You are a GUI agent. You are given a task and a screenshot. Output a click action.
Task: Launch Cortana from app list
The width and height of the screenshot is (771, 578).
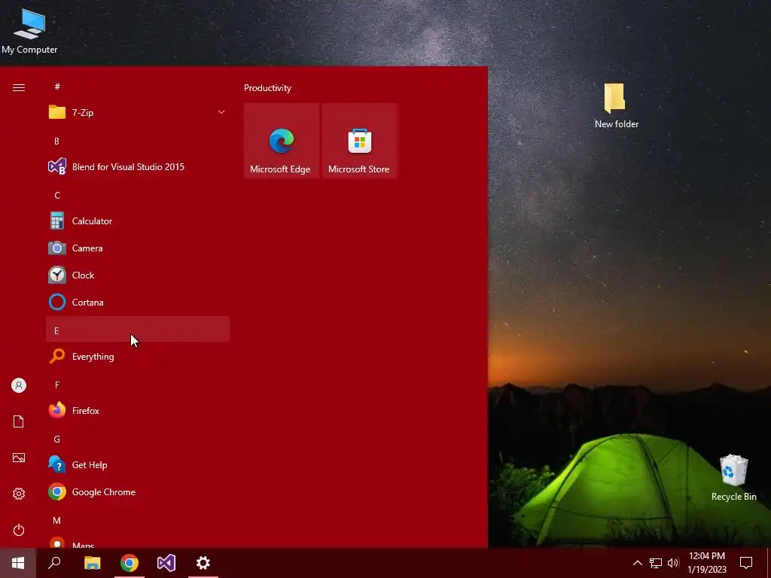(138, 303)
